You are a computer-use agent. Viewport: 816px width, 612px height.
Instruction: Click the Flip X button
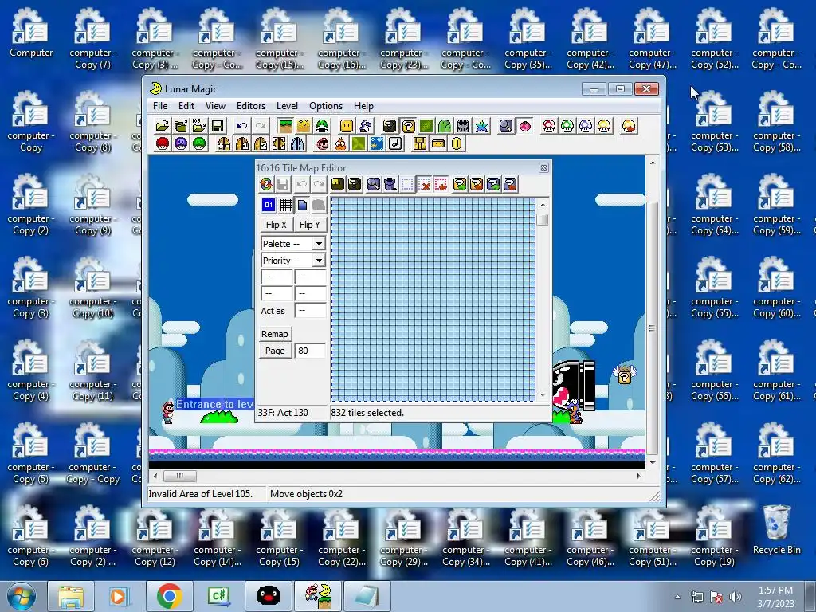[x=277, y=224]
